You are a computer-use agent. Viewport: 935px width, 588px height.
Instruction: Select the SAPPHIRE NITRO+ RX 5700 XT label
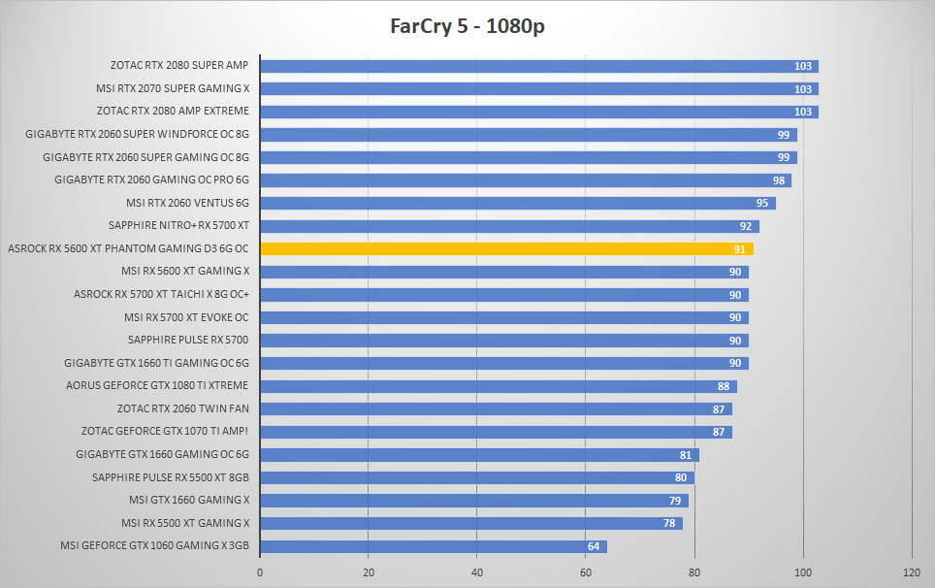178,225
